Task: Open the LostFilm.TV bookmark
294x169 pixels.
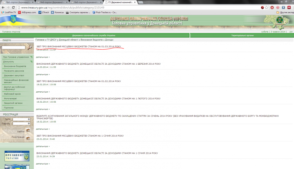Action: point(9,12)
